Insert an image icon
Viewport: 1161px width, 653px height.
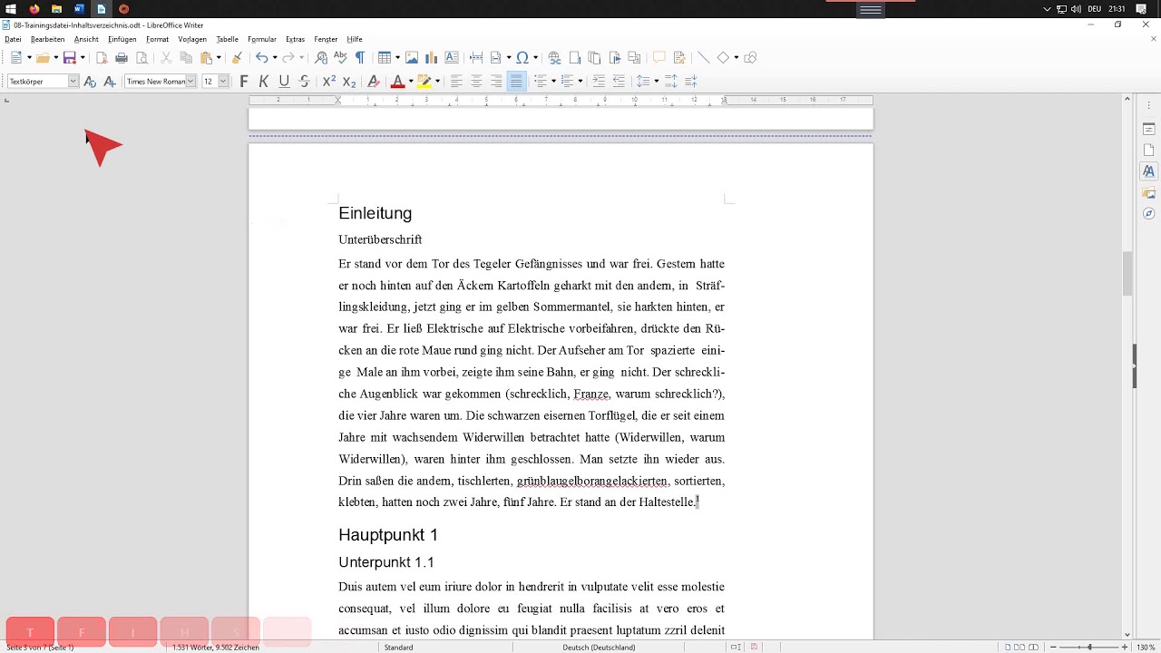click(x=412, y=58)
